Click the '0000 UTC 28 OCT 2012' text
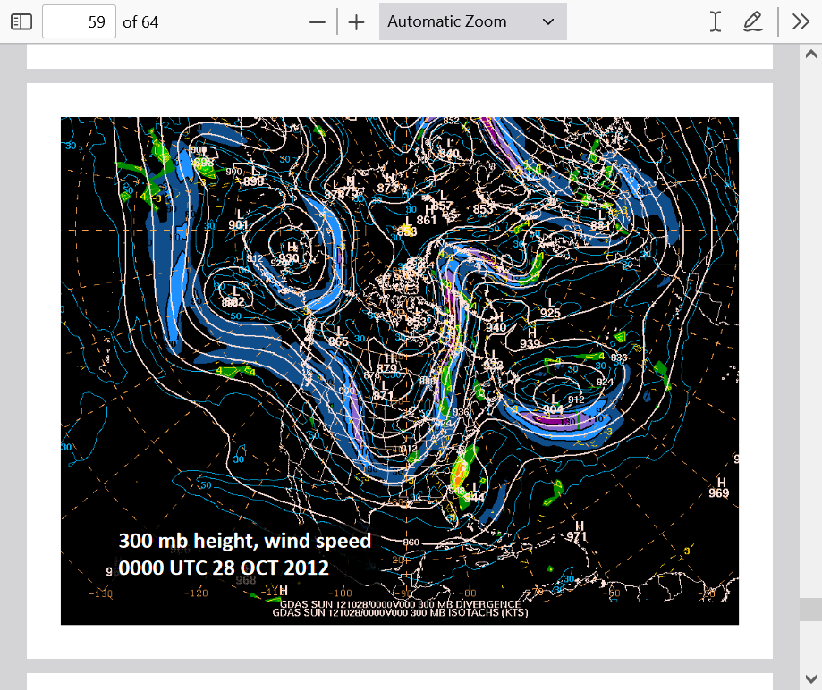The image size is (822, 690). click(224, 568)
